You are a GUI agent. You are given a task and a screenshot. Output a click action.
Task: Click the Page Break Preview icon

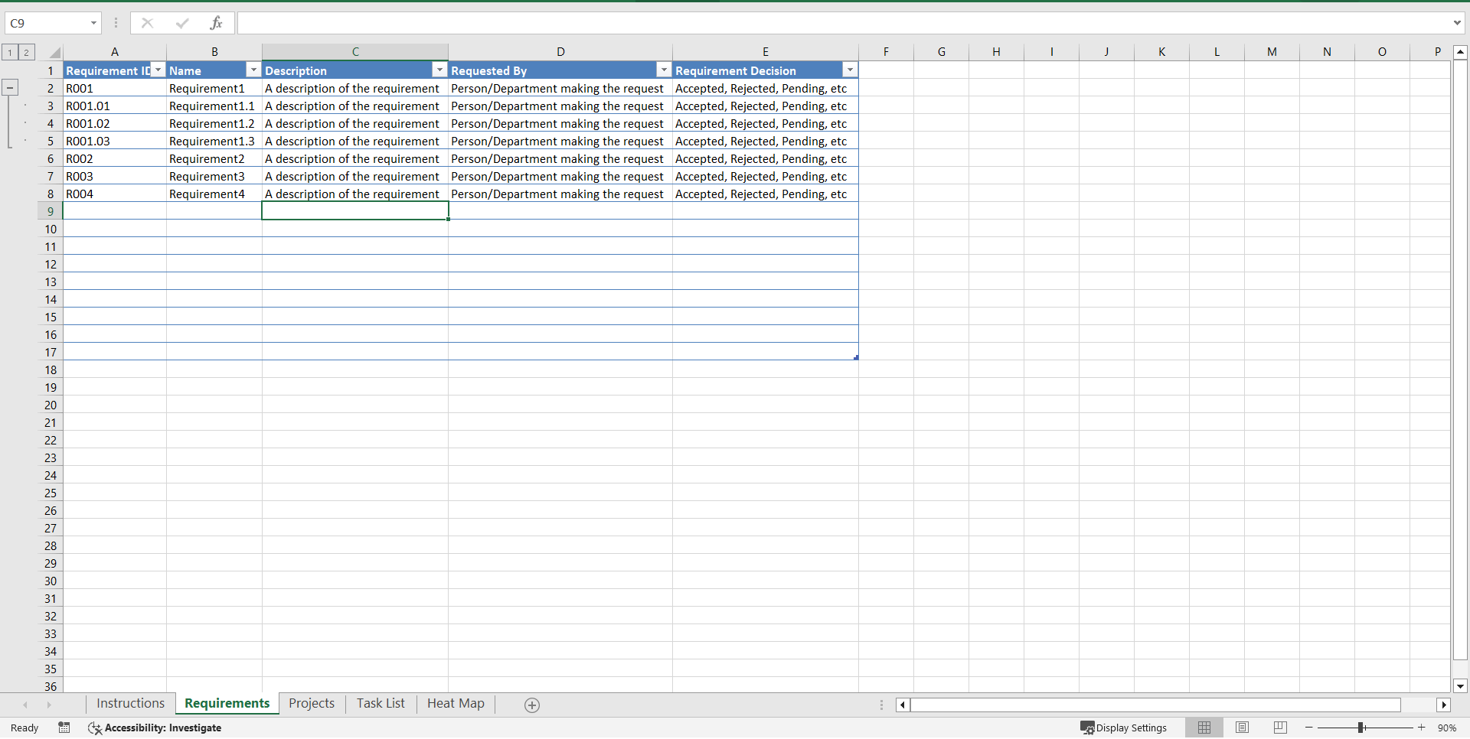[1279, 728]
